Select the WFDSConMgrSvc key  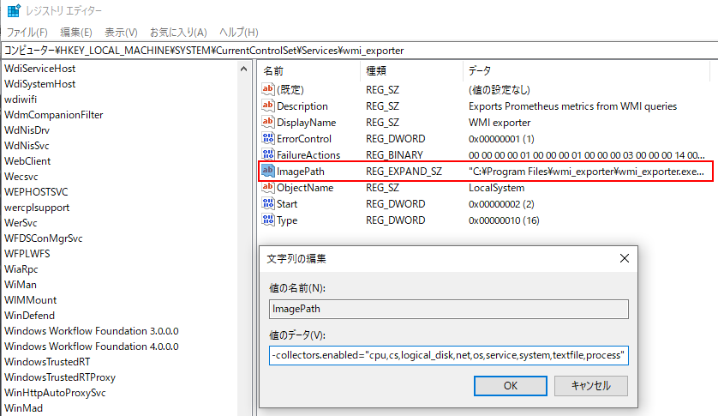(44, 238)
